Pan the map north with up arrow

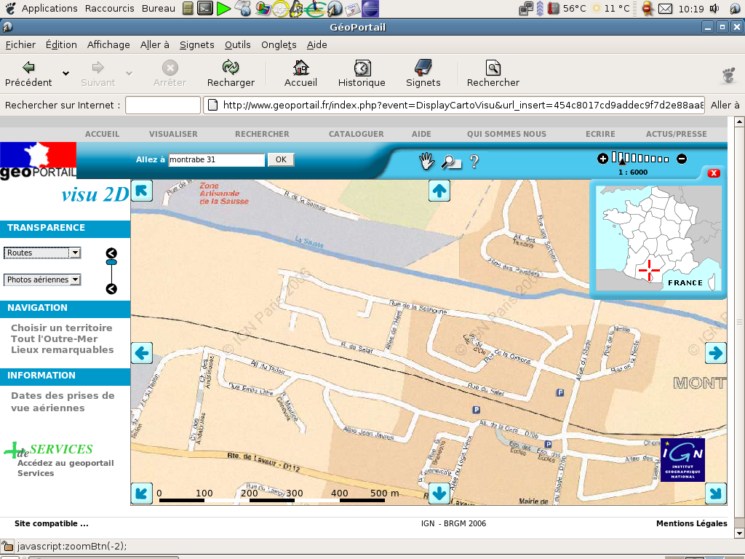pos(439,191)
